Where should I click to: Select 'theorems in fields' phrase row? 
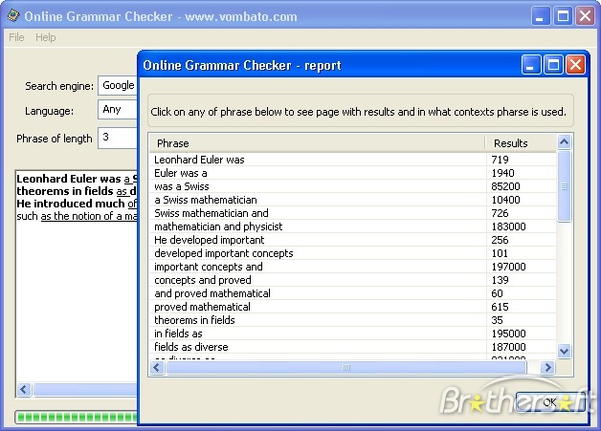pyautogui.click(x=194, y=320)
